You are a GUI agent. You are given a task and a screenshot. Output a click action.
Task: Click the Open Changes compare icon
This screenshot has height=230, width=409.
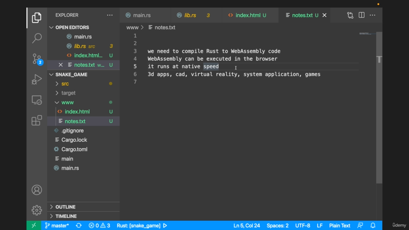pos(350,15)
